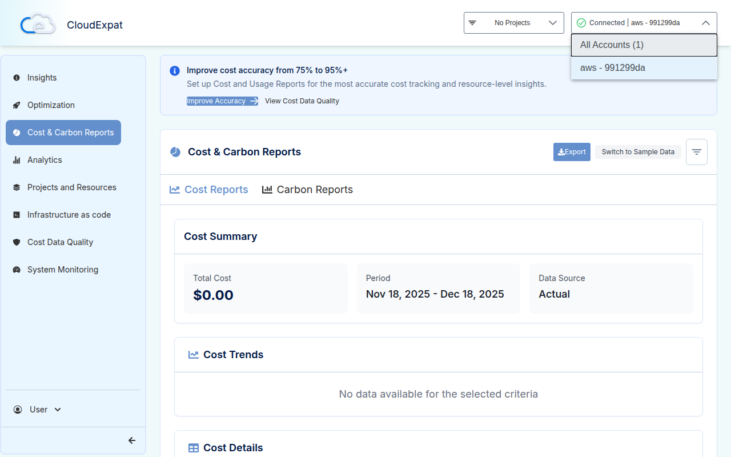Click the Cost Data Quality shield icon

coord(17,242)
